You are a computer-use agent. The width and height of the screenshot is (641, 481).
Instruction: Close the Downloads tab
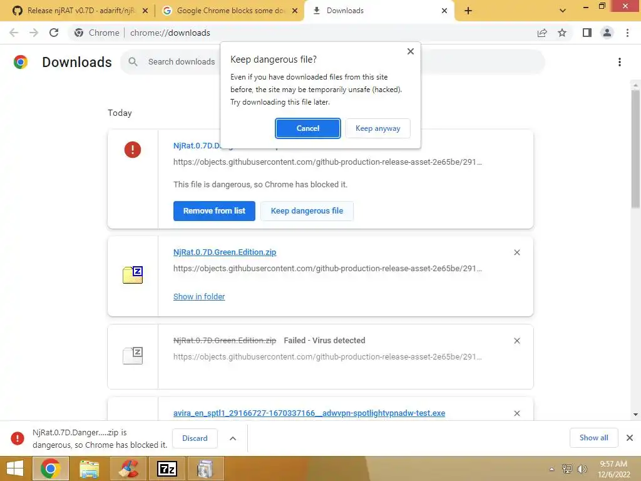pos(444,11)
